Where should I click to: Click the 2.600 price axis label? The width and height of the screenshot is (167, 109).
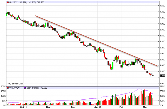coord(163,65)
